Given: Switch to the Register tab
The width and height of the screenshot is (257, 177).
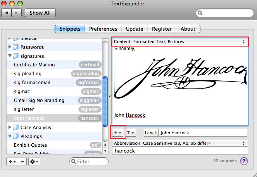Looking at the screenshot, I should pyautogui.click(x=162, y=29).
